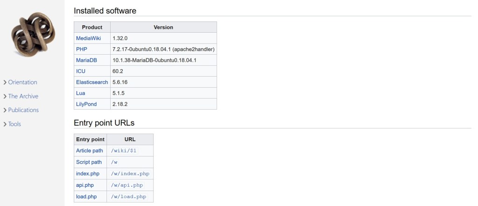Click the ICU link

point(81,71)
